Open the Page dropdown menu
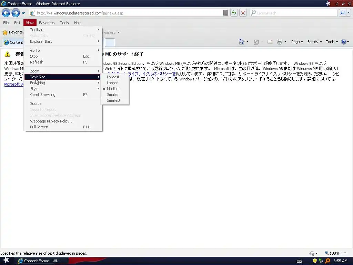The image size is (353, 265). click(x=297, y=42)
